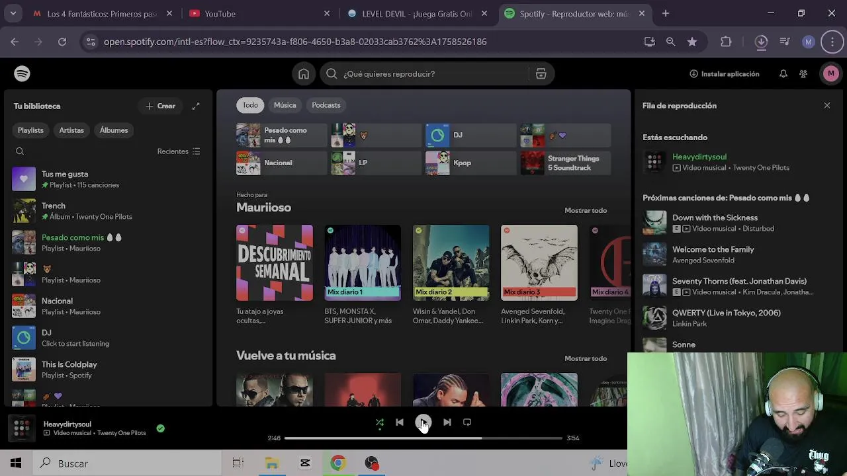
Task: Open Chrome extensions puzzle icon
Action: [726, 42]
